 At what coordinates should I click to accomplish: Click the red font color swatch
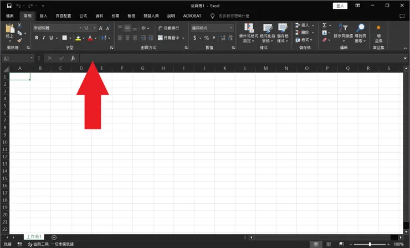[90, 38]
